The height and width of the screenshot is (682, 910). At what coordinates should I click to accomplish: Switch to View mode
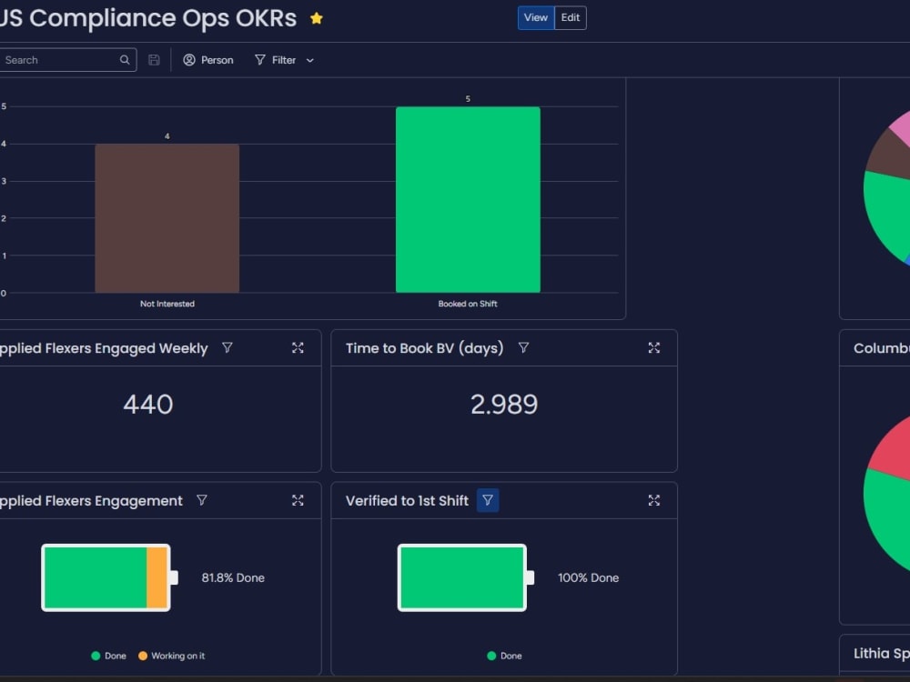(x=536, y=17)
